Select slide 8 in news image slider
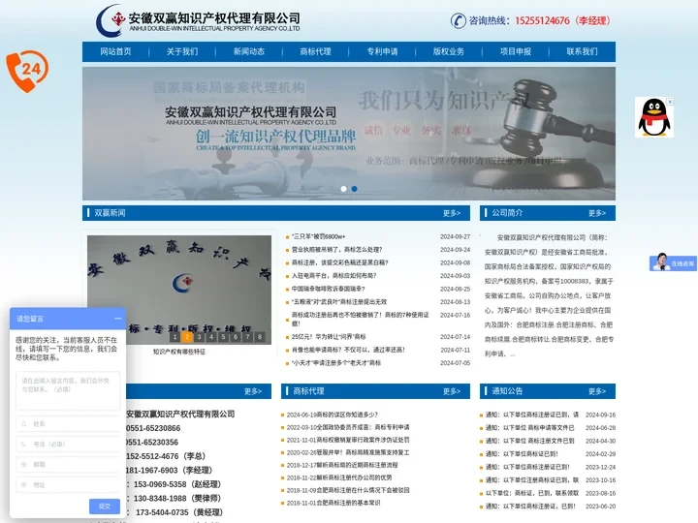The image size is (698, 523). pyautogui.click(x=260, y=337)
